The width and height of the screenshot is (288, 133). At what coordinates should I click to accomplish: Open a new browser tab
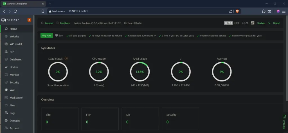[50, 4]
